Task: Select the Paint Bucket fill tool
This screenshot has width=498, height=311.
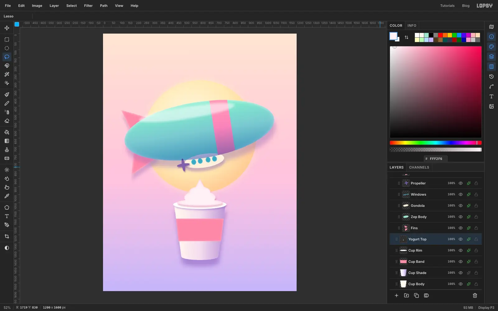Action: click(7, 132)
